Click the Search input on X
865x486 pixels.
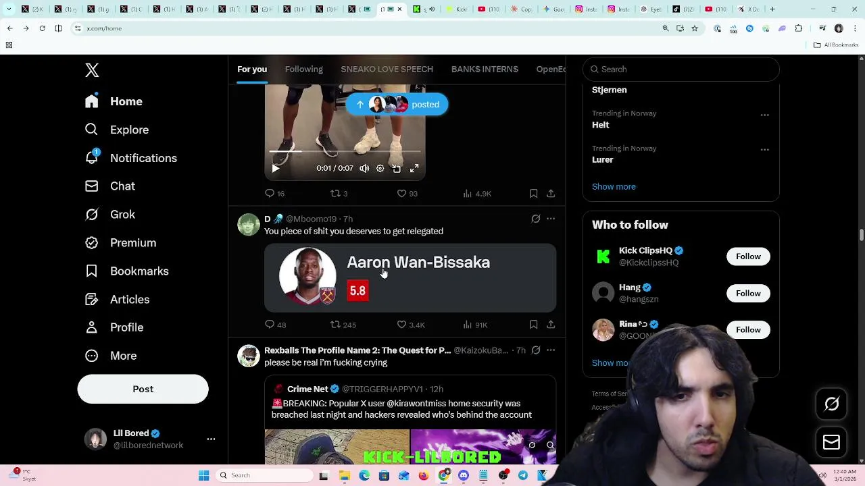681,69
